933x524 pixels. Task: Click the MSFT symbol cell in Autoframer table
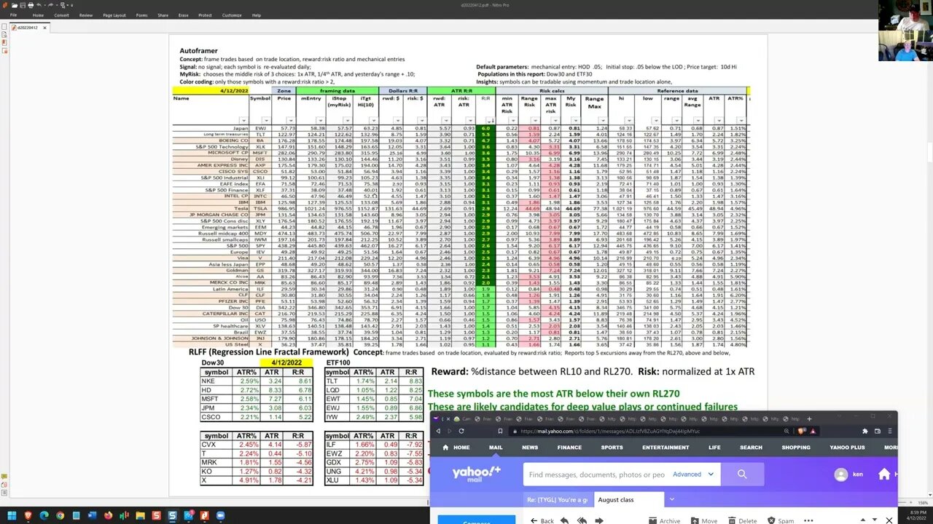[x=260, y=153]
